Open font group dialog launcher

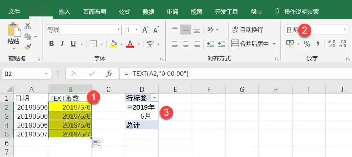tap(162, 59)
